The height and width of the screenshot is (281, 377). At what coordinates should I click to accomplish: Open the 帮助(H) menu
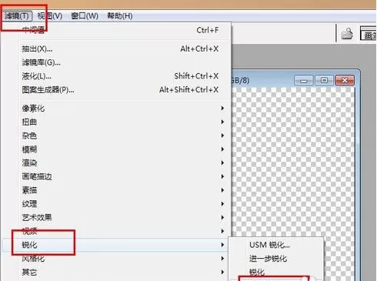120,16
